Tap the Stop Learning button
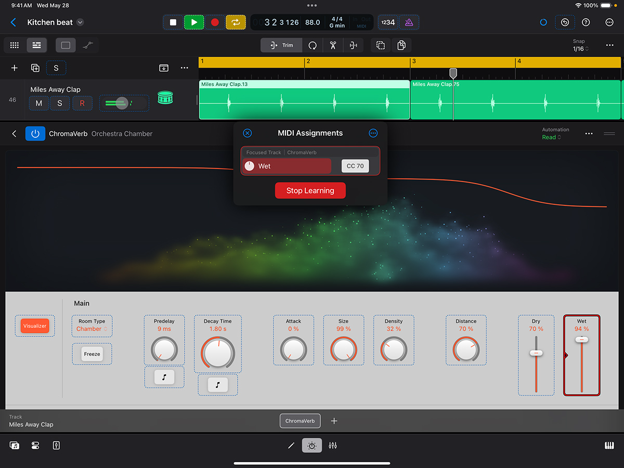This screenshot has width=624, height=468. click(310, 190)
